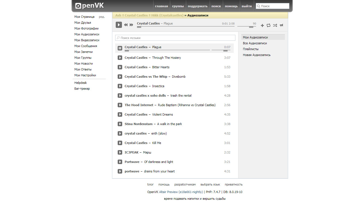This screenshot has width=364, height=205.
Task: Toggle repeat mode in the player
Action: (268, 25)
